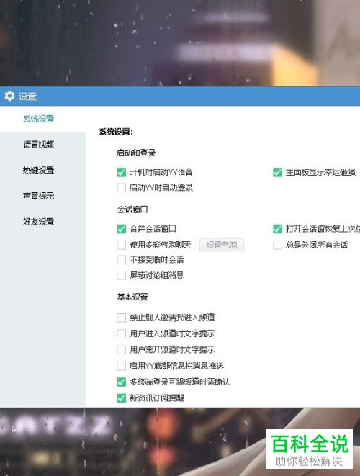
Task: Uncheck 开机时启动YY语音 checkbox
Action: coord(122,172)
